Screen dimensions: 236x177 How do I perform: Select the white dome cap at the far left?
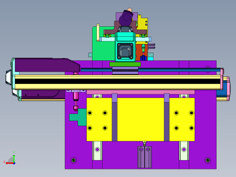(x=9, y=77)
